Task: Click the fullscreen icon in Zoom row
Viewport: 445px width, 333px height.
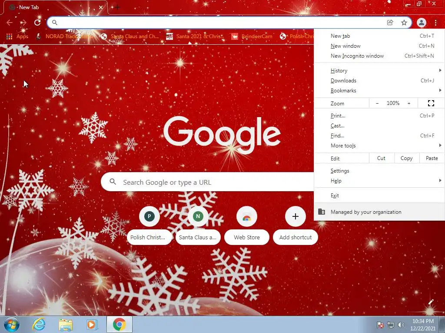Action: tap(431, 103)
